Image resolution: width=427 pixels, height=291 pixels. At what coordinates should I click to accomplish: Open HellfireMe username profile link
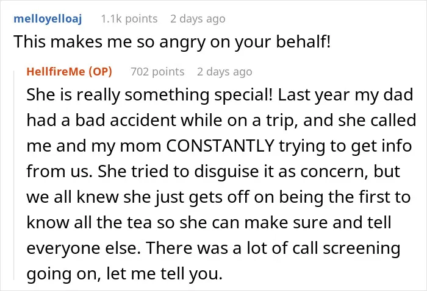pos(56,71)
